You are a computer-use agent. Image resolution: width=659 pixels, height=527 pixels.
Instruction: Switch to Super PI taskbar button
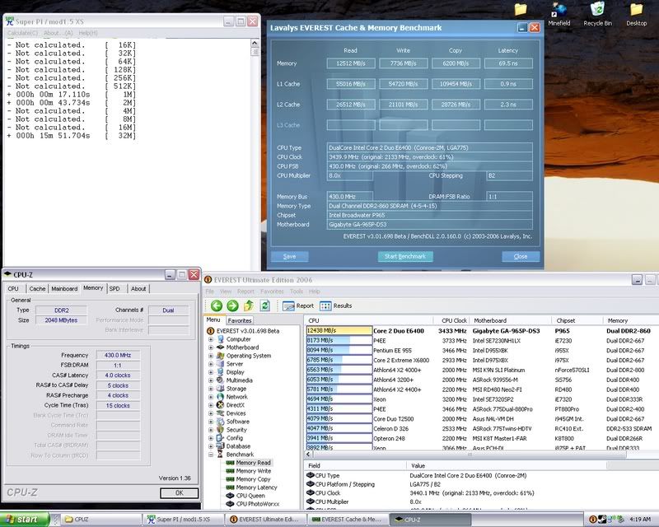click(184, 520)
